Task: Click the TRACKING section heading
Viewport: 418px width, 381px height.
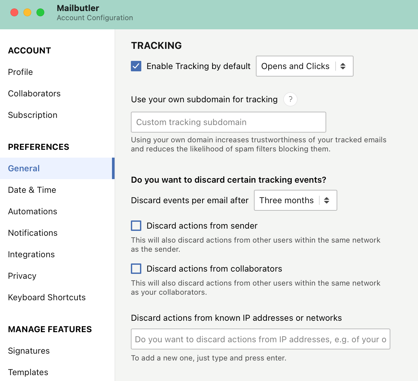Action: 157,46
